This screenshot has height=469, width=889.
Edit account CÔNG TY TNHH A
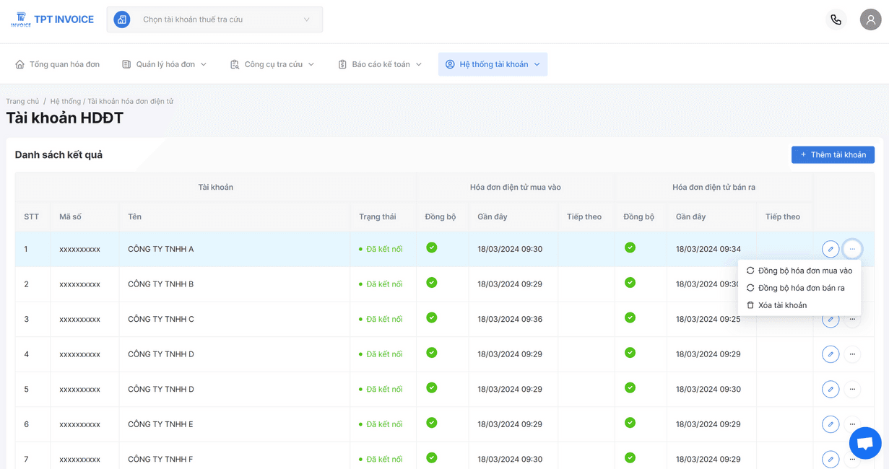tap(831, 249)
